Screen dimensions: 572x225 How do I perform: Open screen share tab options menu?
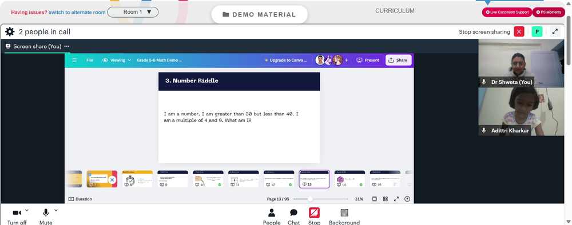click(67, 46)
